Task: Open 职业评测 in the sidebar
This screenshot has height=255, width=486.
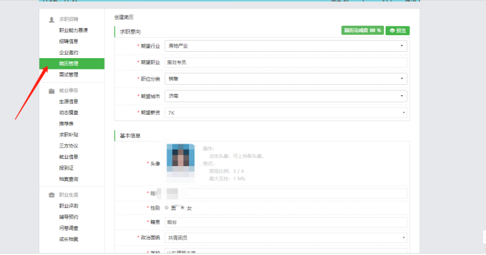Action: (x=69, y=206)
